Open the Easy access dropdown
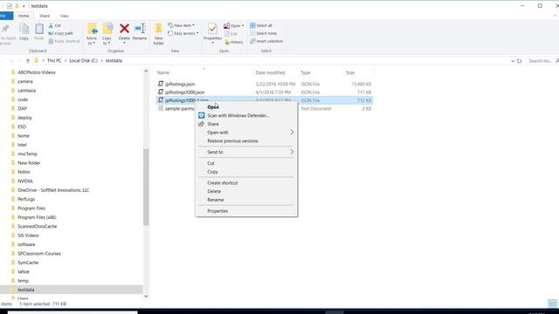The image size is (559, 314). (x=183, y=33)
